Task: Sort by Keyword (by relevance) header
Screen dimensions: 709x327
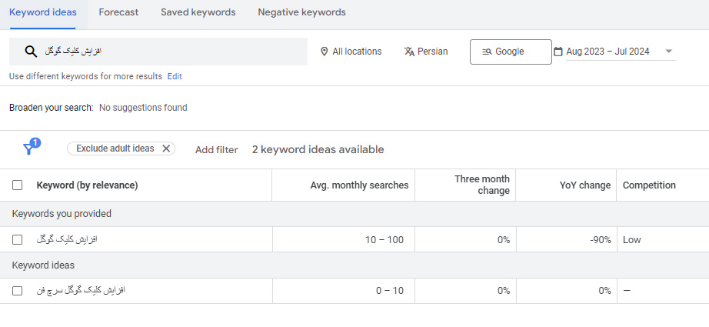Action: tap(87, 185)
